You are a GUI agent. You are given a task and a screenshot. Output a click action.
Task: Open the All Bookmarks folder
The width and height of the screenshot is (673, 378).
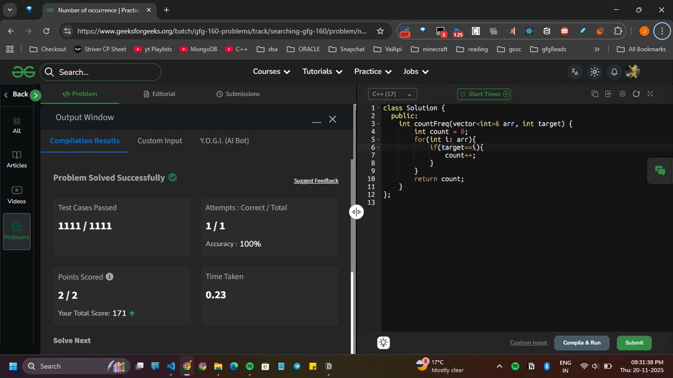641,49
